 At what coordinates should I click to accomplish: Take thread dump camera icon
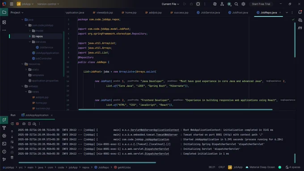coord(24,124)
